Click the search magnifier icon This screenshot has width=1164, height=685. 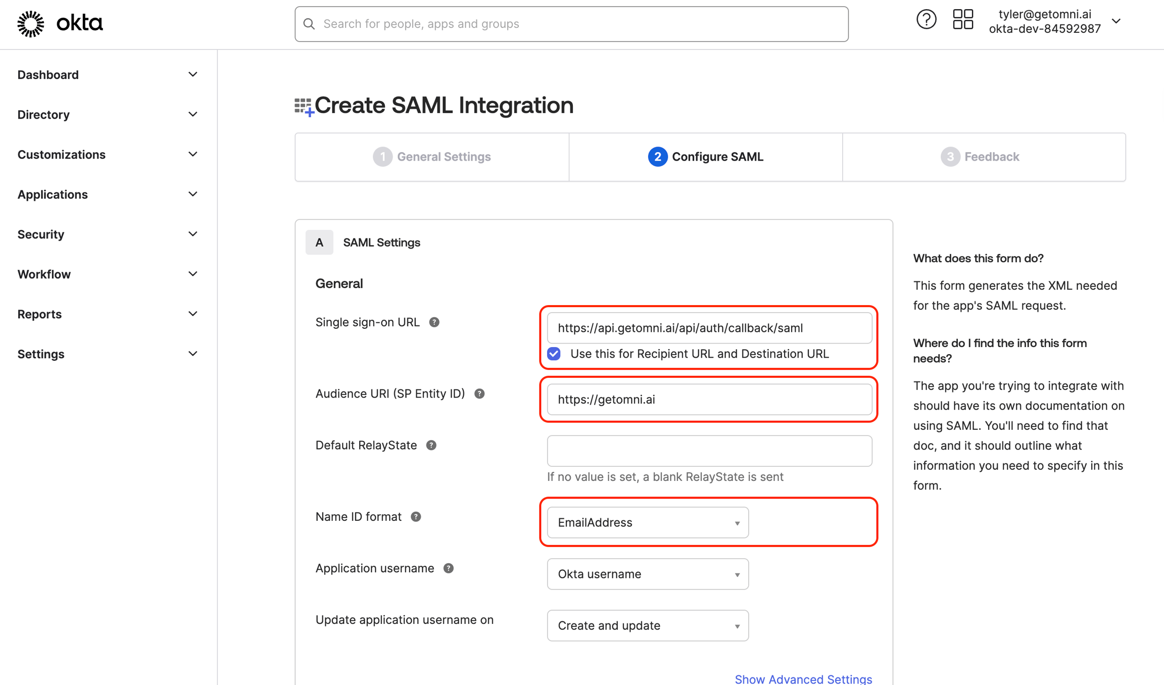click(309, 24)
